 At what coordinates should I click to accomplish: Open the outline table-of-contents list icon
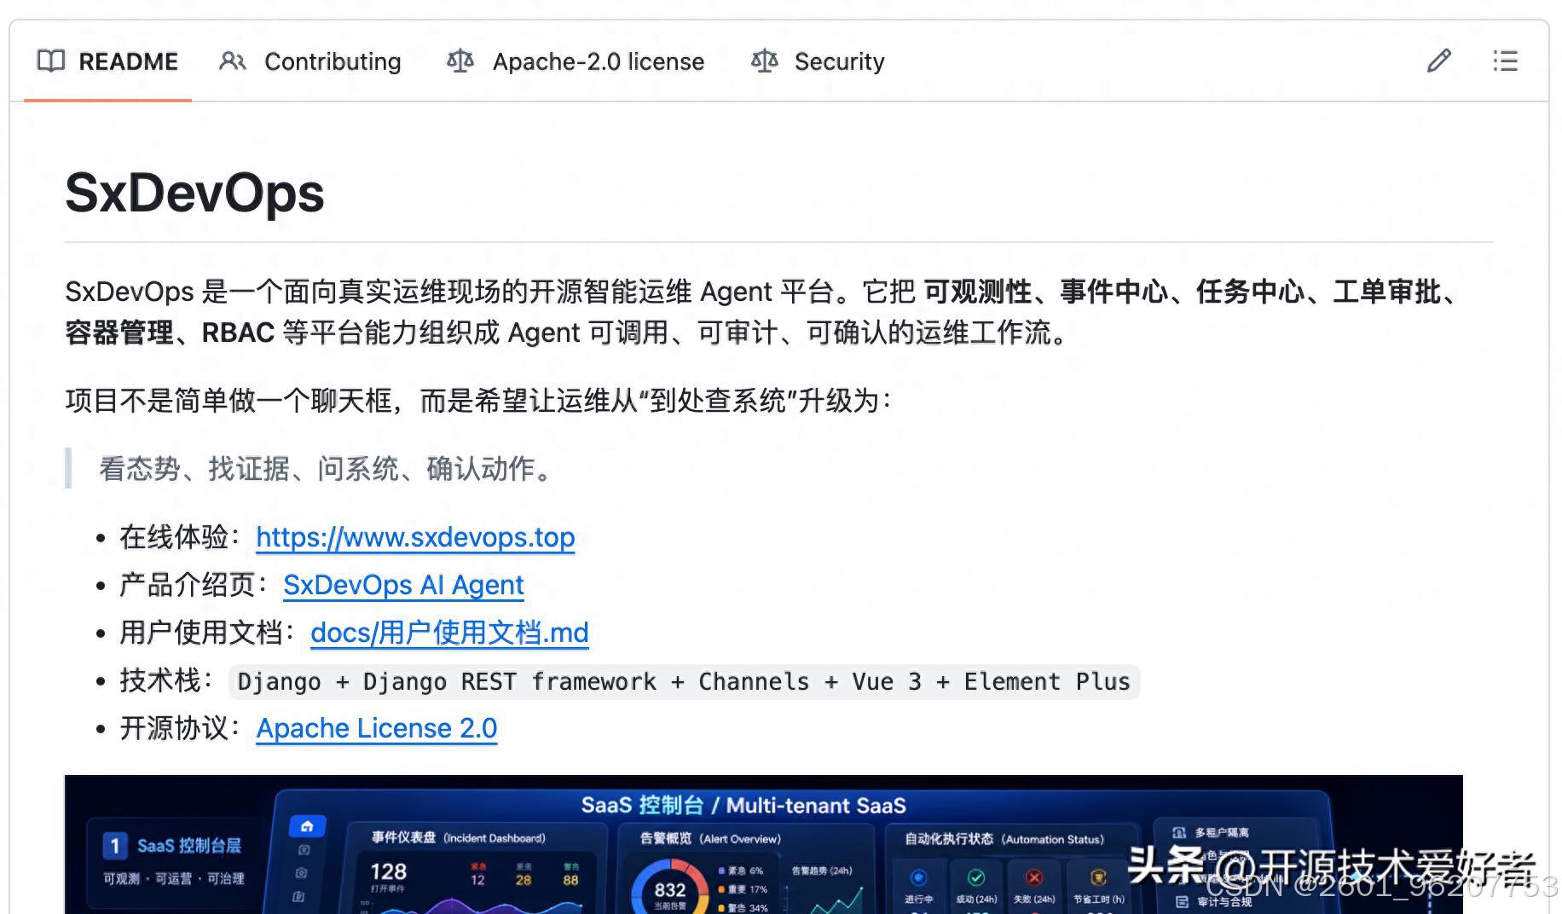(1505, 61)
